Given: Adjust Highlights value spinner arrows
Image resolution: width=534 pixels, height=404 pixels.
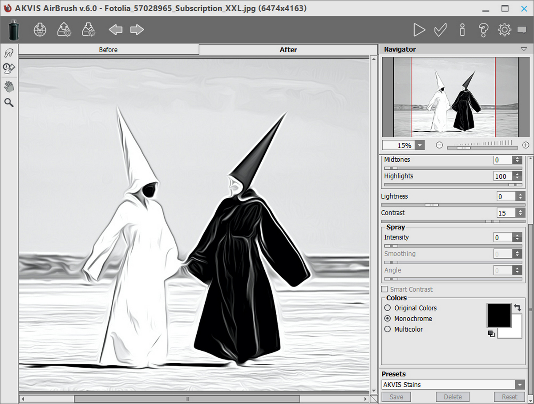Looking at the screenshot, I should coord(517,176).
